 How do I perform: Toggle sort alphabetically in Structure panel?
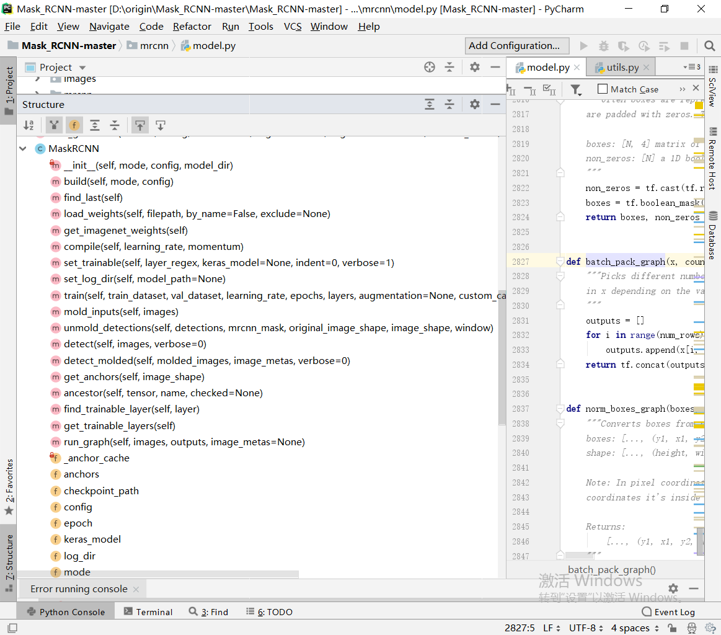coord(29,125)
